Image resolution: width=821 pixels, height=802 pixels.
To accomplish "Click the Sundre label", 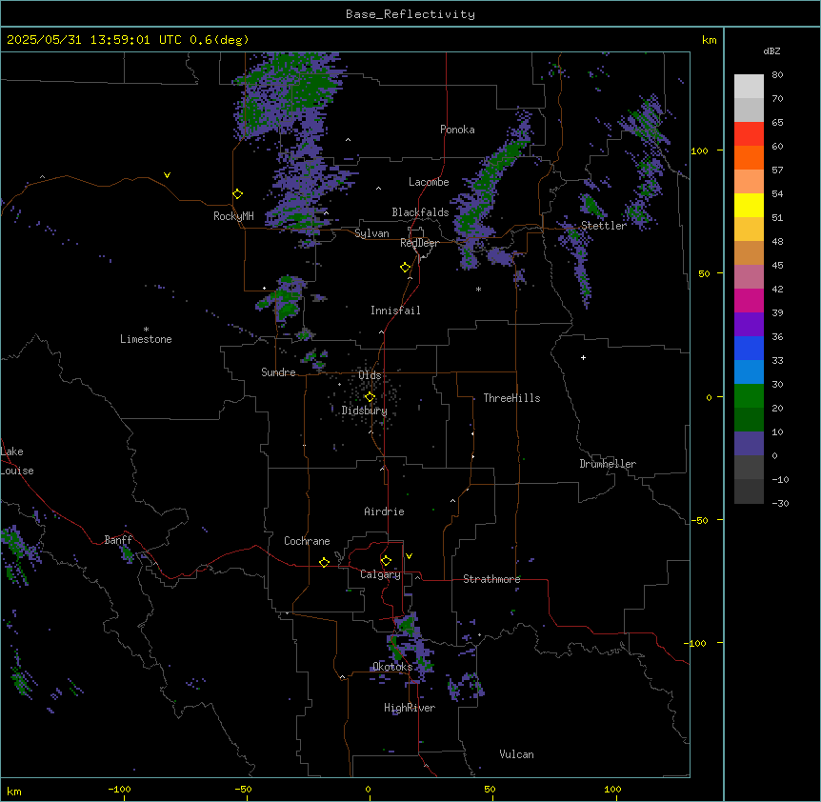I will pyautogui.click(x=278, y=372).
